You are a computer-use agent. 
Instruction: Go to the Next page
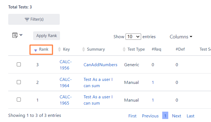(176, 116)
